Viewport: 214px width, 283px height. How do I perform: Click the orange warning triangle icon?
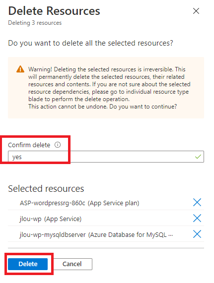20,69
